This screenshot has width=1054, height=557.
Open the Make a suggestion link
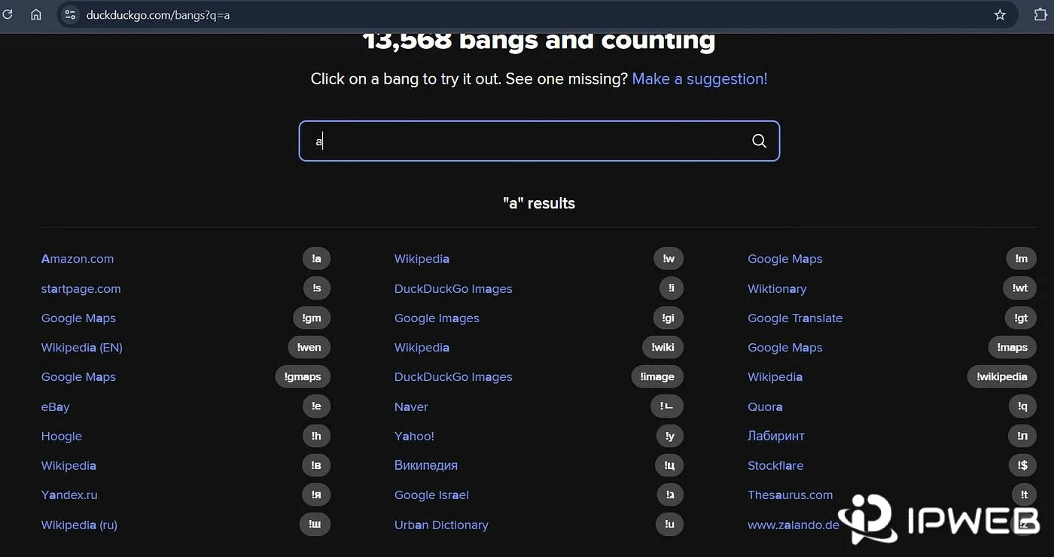(699, 78)
